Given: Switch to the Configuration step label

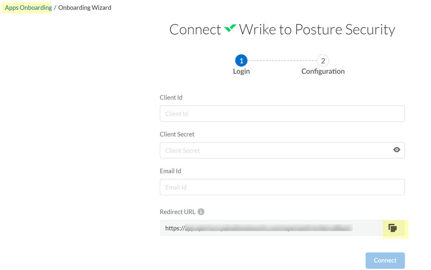Looking at the screenshot, I should click(323, 71).
